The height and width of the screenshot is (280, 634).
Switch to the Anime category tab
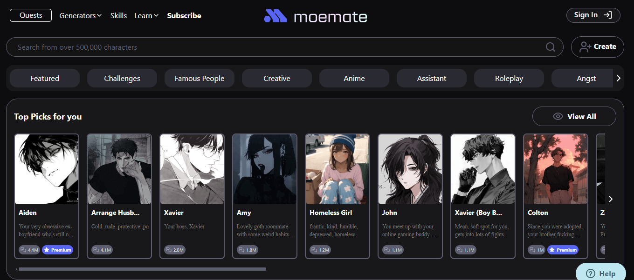(x=354, y=78)
